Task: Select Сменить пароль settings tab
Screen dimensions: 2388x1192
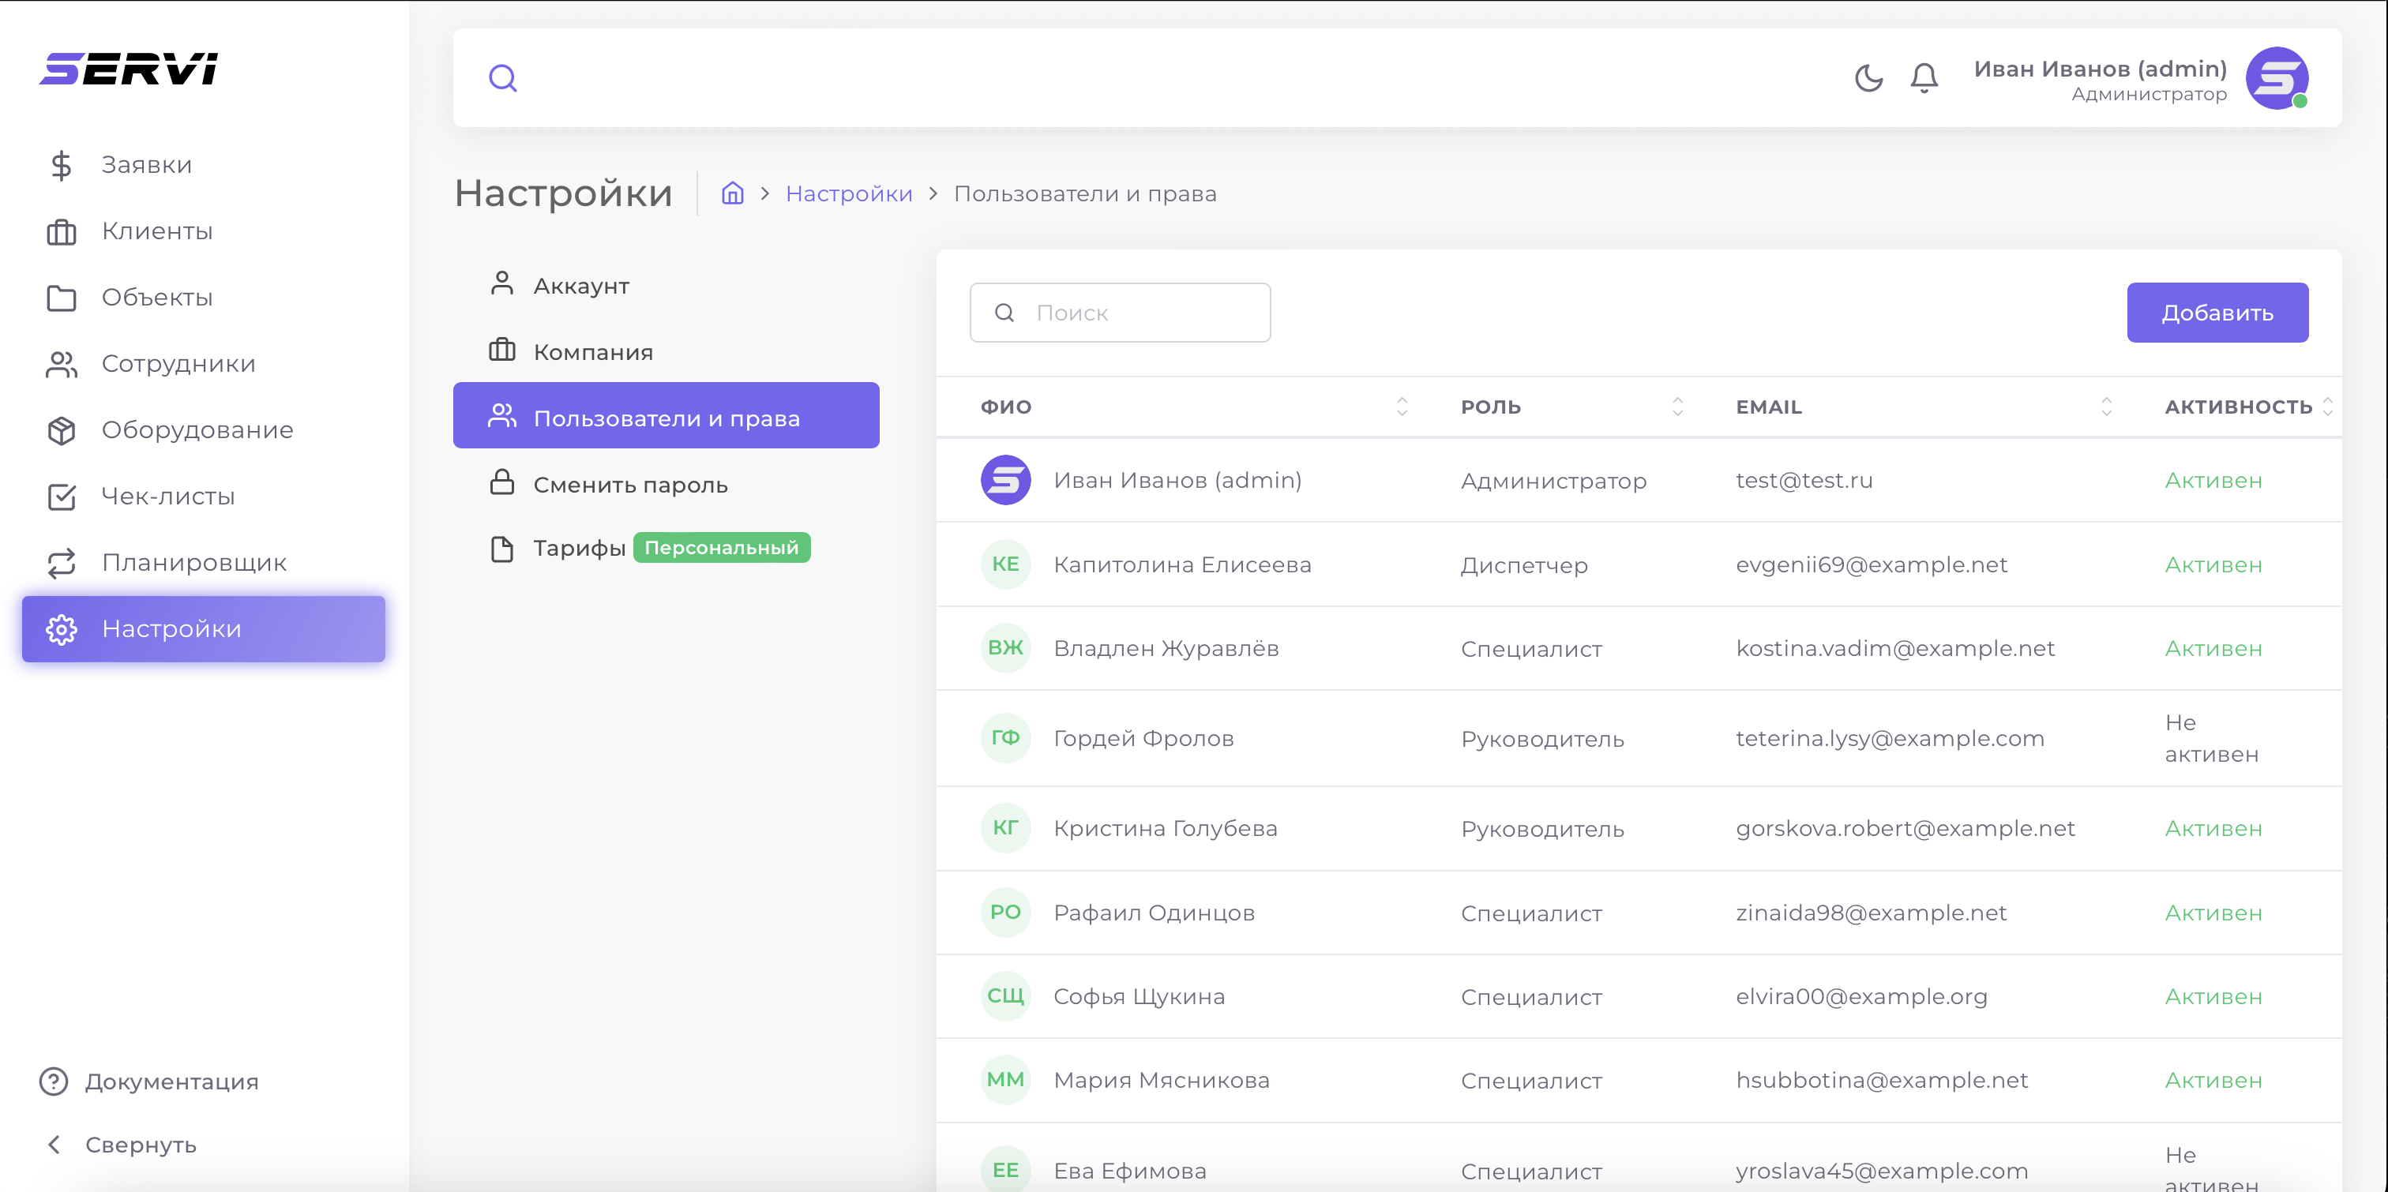Action: coord(629,484)
